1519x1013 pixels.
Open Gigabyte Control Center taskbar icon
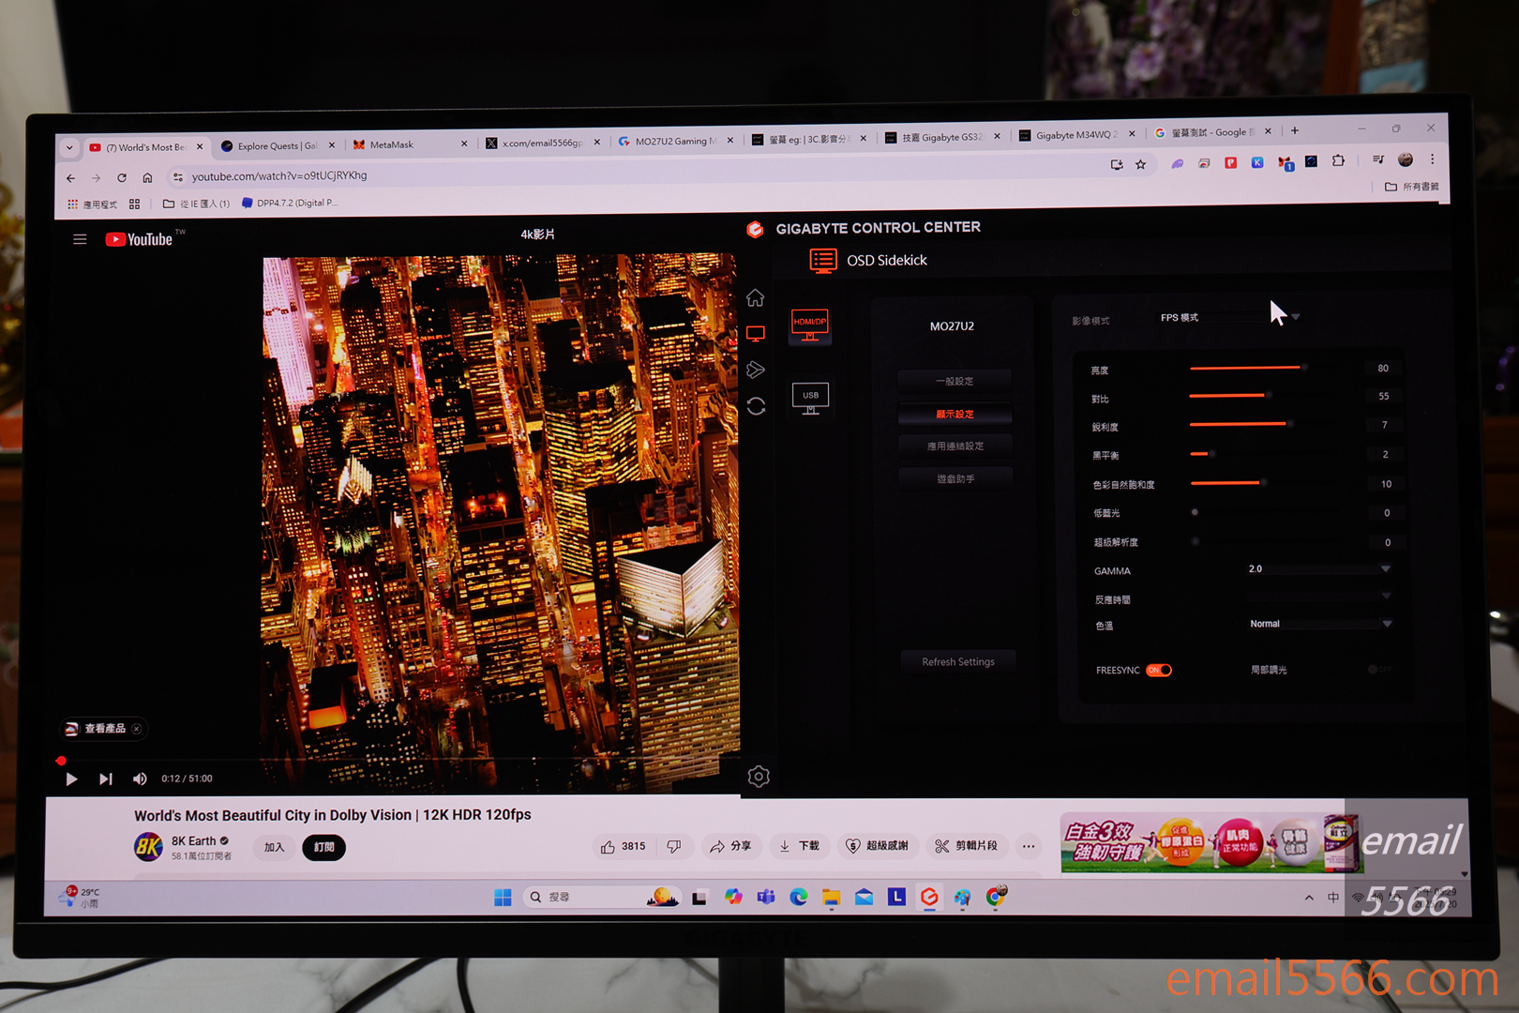coord(929,898)
